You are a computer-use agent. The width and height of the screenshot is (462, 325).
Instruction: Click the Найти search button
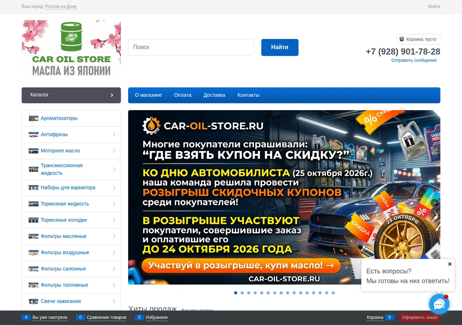pos(280,47)
